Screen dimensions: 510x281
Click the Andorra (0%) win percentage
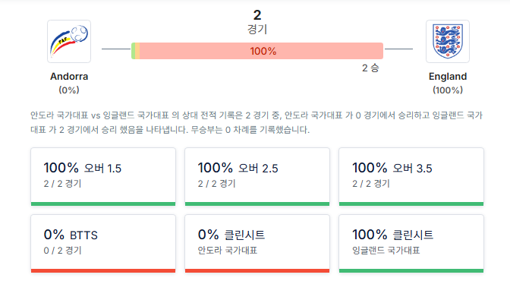coord(69,90)
